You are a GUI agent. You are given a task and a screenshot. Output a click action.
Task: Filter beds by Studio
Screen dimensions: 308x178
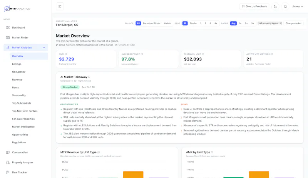[193, 24]
